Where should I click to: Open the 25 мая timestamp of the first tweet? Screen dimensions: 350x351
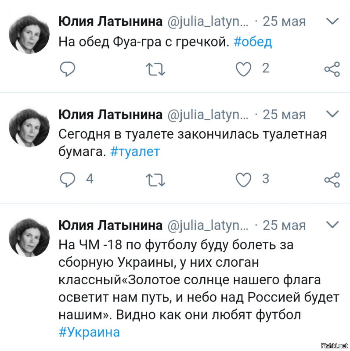tap(284, 20)
